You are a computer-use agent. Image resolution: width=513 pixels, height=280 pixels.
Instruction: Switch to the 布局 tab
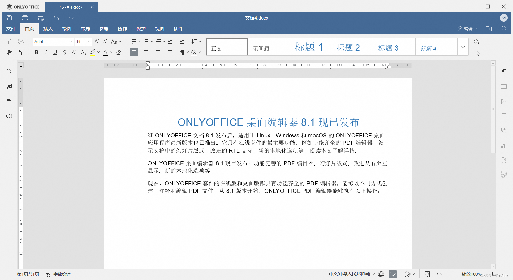pyautogui.click(x=85, y=29)
